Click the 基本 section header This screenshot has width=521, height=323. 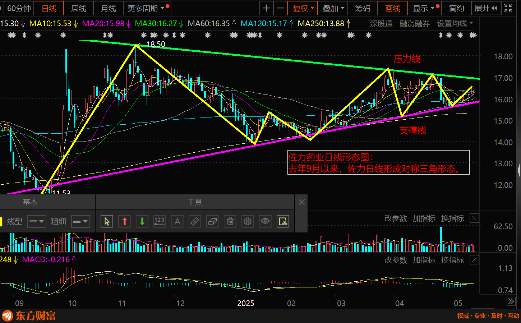tap(30, 202)
